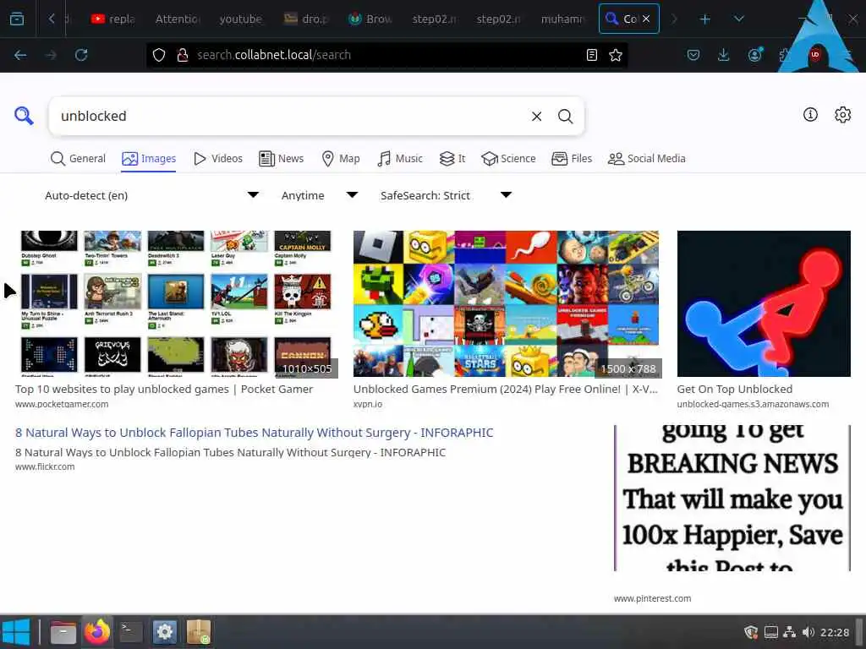
Task: Click the www.pinterest.com source text
Action: click(x=652, y=599)
